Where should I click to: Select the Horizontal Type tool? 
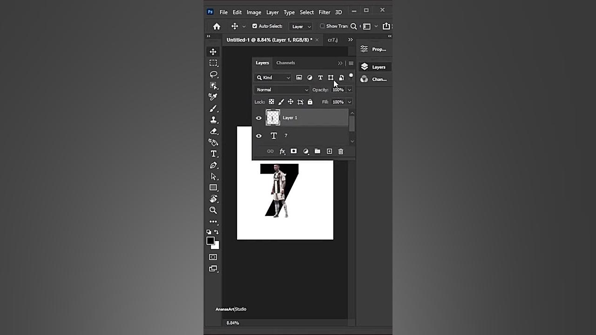pos(213,154)
